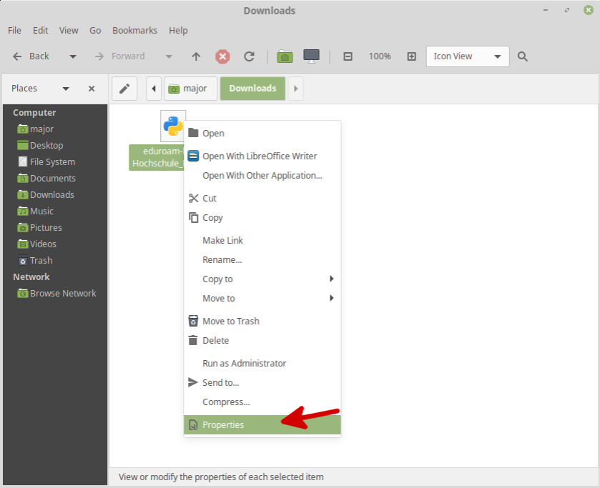Close the Places sidebar
The width and height of the screenshot is (600, 488).
92,89
